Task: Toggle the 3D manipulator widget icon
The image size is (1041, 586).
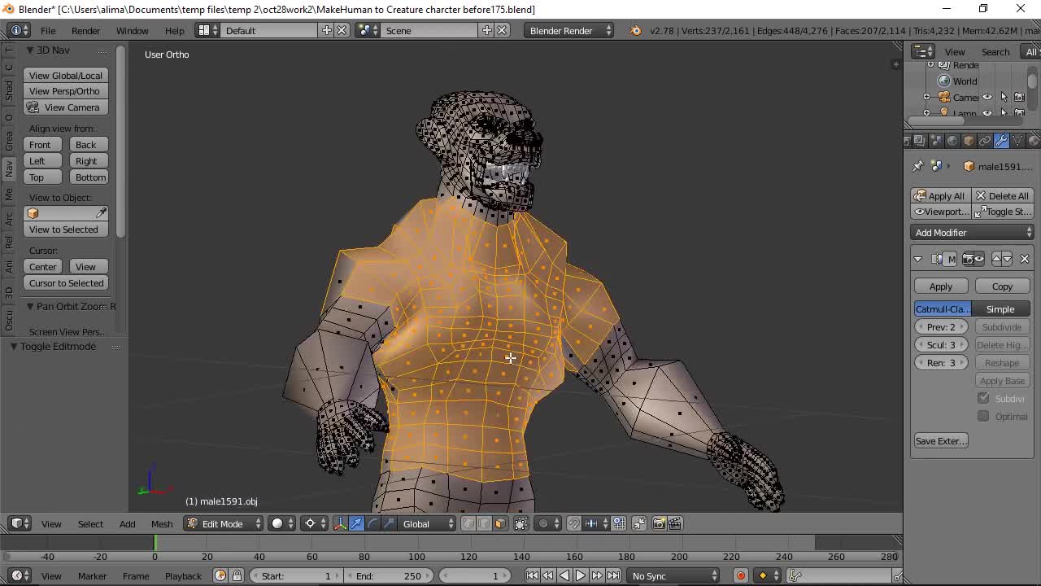Action: [x=341, y=523]
